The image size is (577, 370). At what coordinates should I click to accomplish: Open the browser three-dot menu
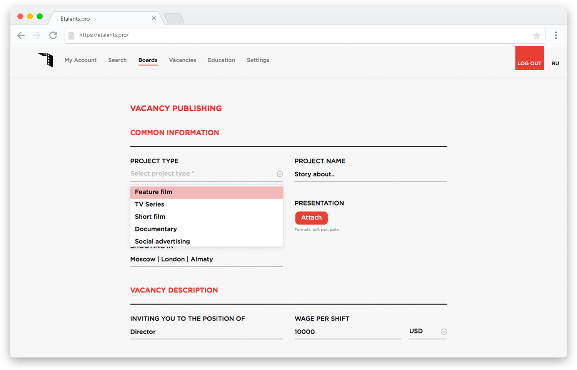(x=556, y=35)
